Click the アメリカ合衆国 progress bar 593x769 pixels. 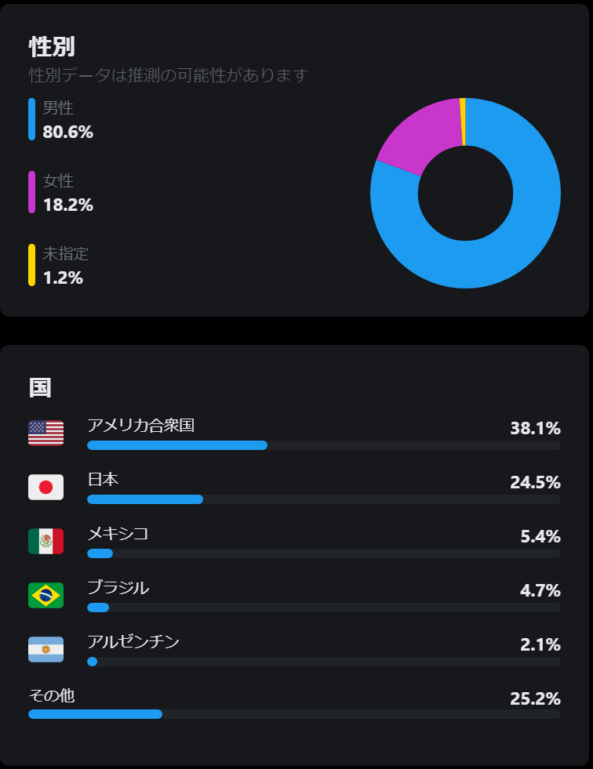tap(324, 445)
